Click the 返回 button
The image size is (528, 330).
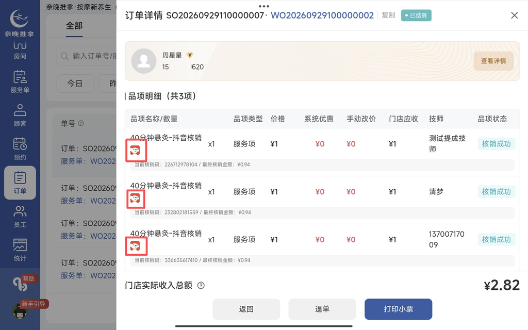pos(246,309)
